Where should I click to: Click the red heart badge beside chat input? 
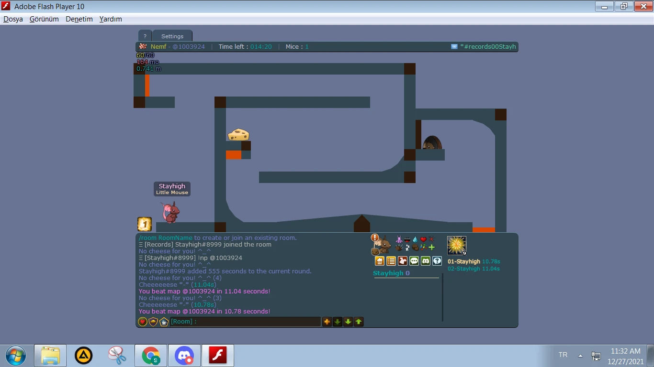coord(143,322)
